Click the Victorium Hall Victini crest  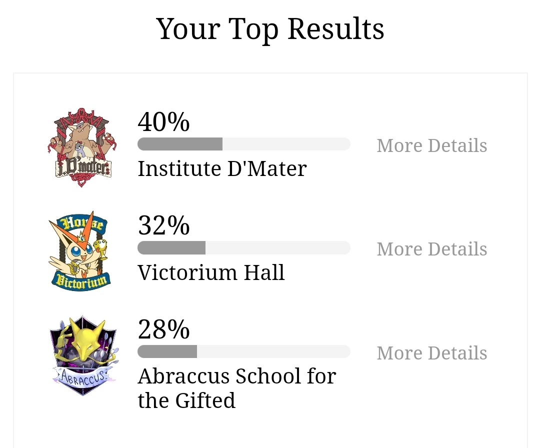click(80, 251)
